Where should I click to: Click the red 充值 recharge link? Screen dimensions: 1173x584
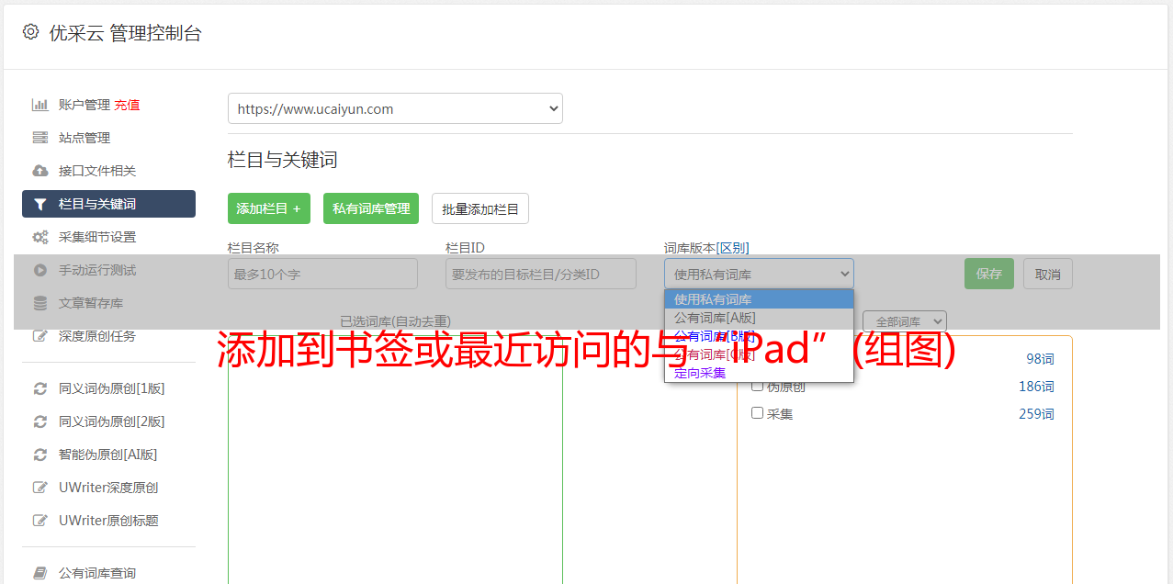128,105
